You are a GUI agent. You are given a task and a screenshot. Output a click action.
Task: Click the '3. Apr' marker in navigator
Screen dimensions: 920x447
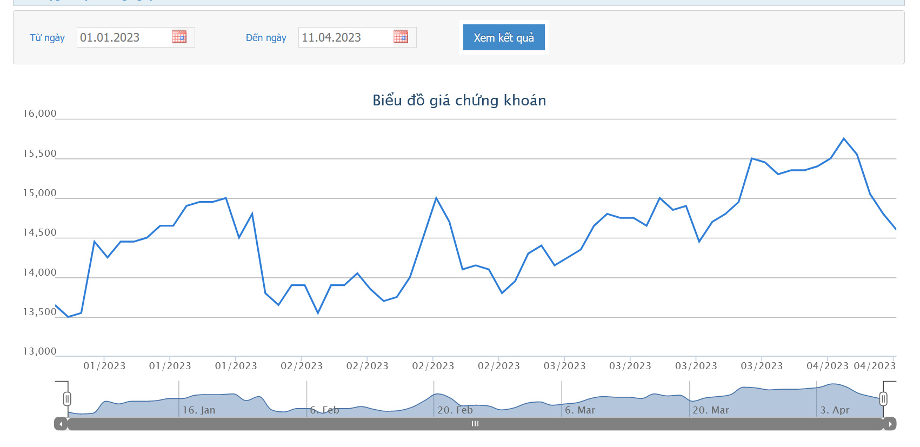(835, 410)
